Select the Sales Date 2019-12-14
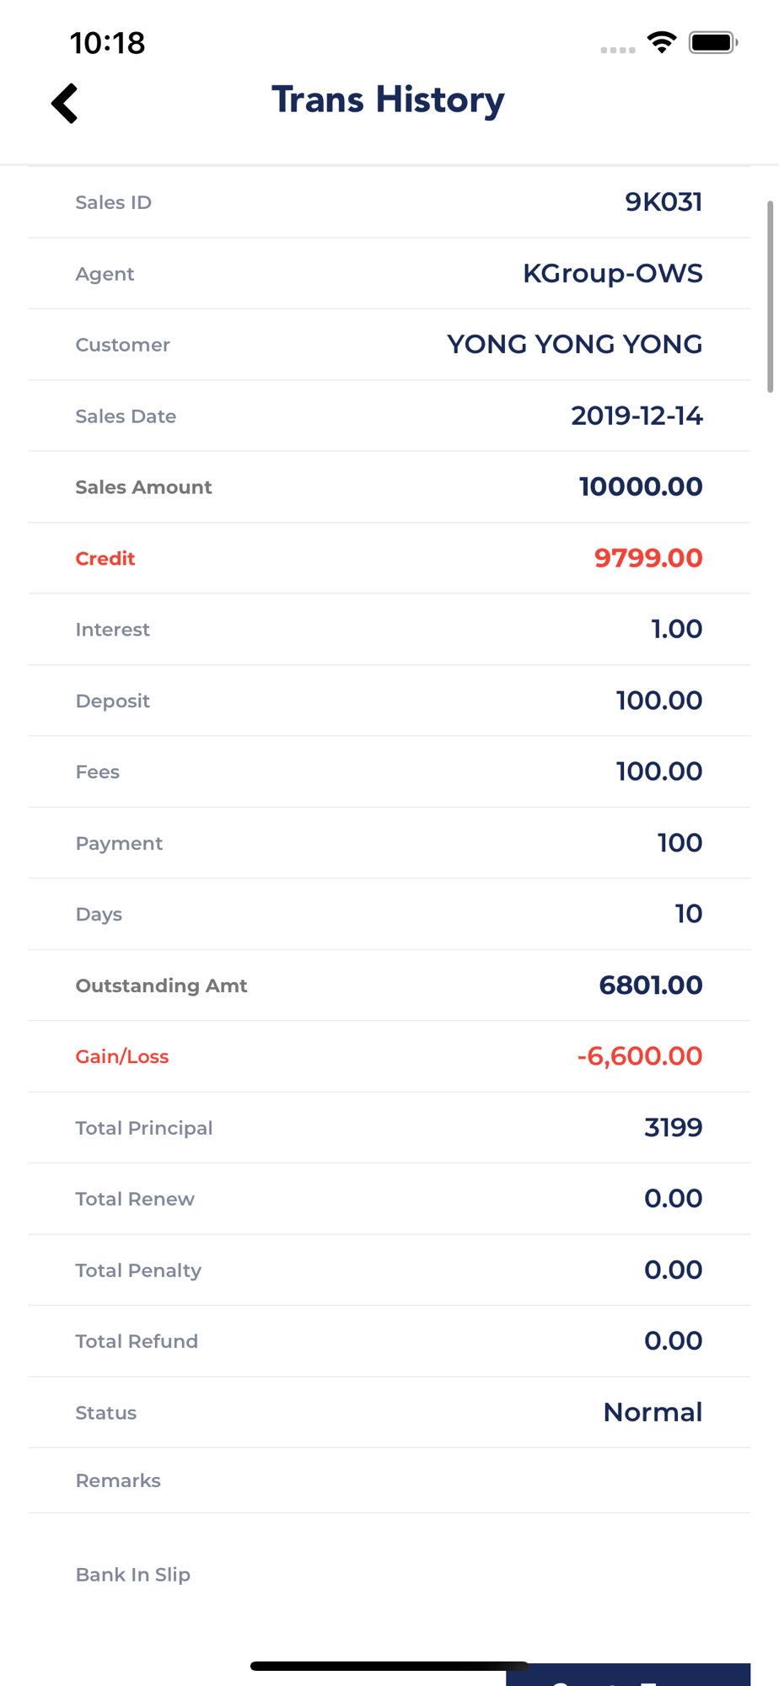The width and height of the screenshot is (779, 1686). point(637,416)
